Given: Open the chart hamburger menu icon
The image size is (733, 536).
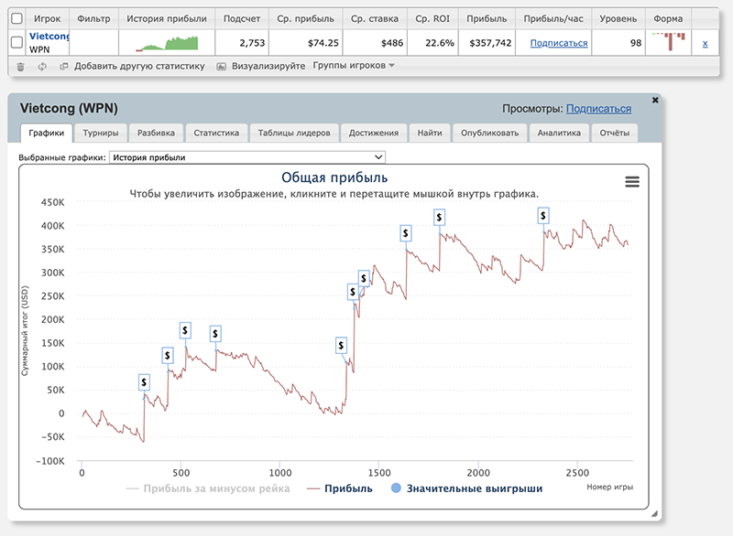Looking at the screenshot, I should [631, 182].
